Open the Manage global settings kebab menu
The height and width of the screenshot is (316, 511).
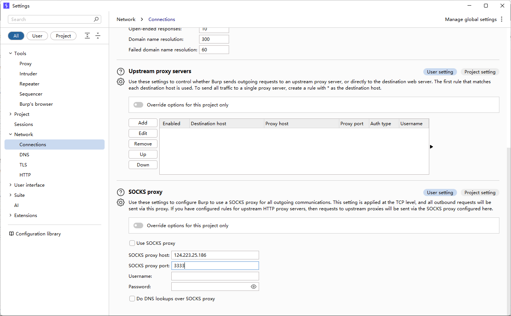coord(502,19)
